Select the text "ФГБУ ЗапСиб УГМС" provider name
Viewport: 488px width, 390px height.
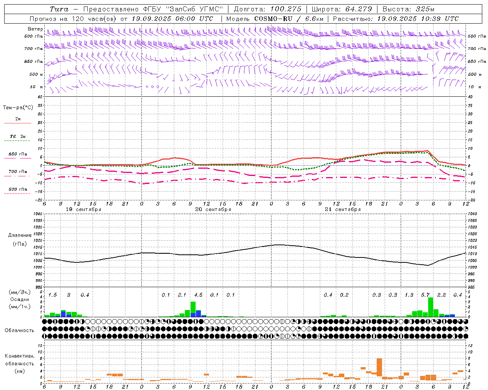click(183, 9)
